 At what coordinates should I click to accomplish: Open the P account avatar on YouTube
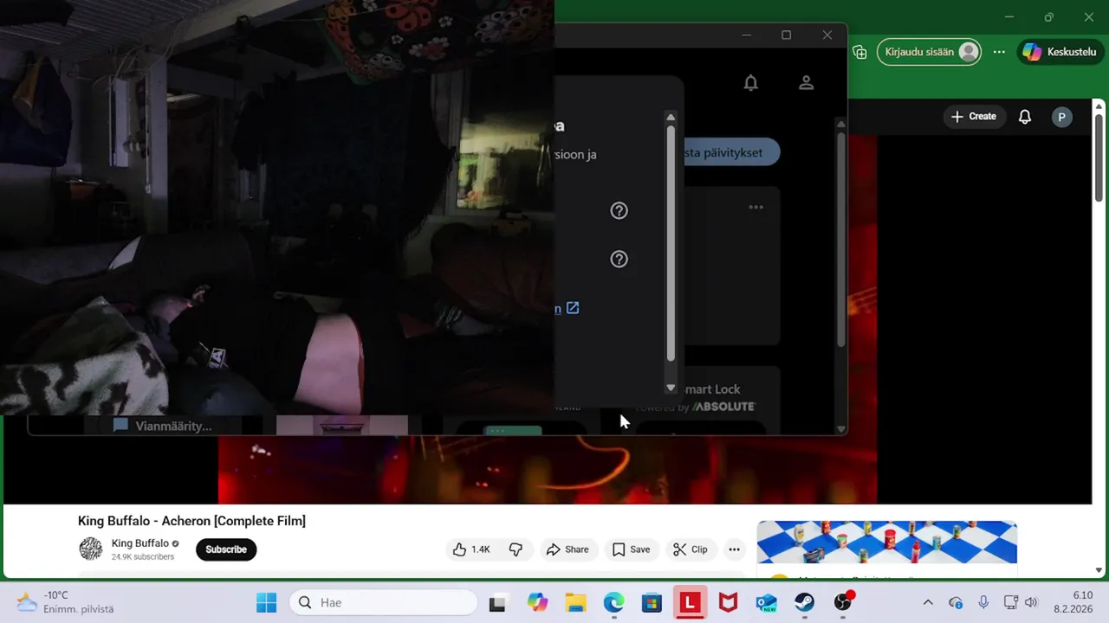pos(1062,117)
